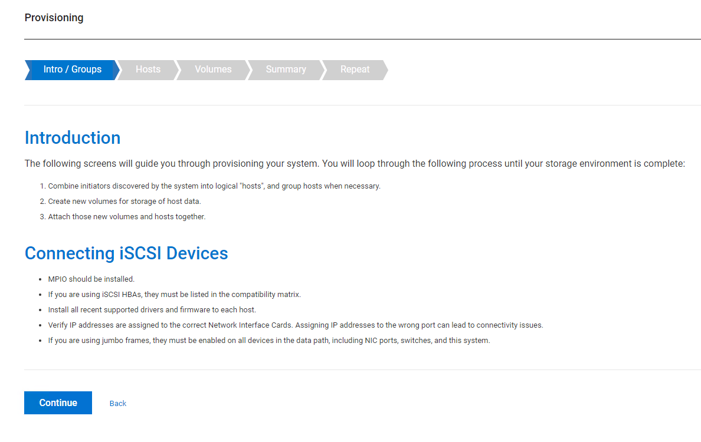
Task: Click the Provisioning page title
Action: coord(54,18)
